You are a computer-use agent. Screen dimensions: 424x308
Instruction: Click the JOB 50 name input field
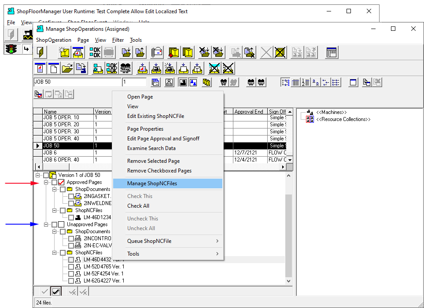tap(77, 82)
